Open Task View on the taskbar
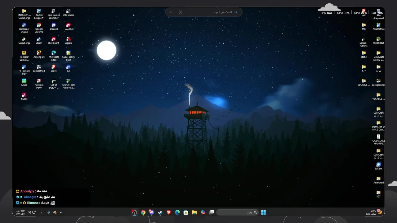The image size is (397, 223). [212, 212]
